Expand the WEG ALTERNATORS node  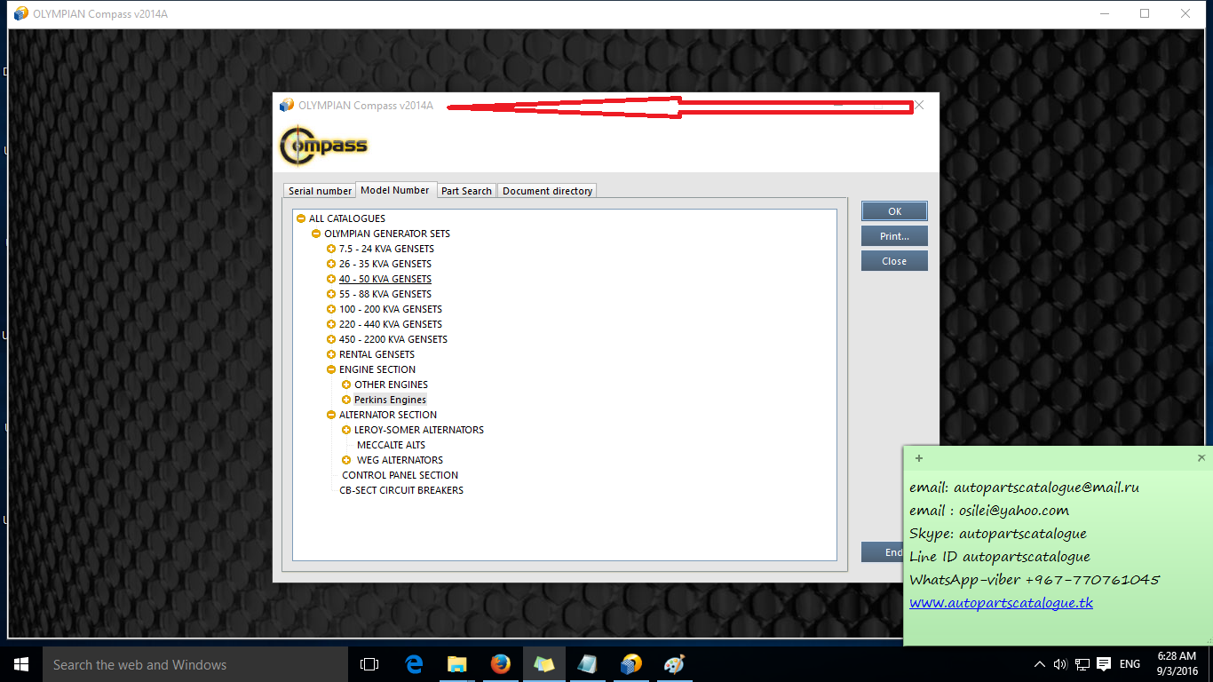tap(346, 460)
